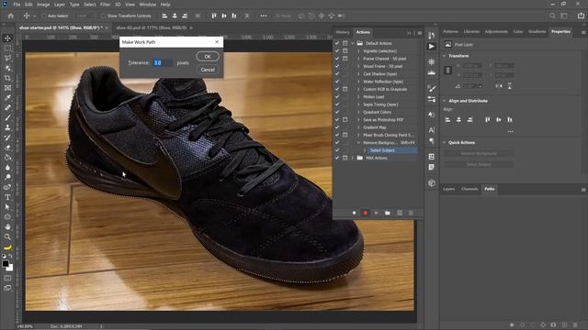Viewport: 588px width, 330px height.
Task: Toggle the Auto-Select checkbox
Action: [44, 16]
